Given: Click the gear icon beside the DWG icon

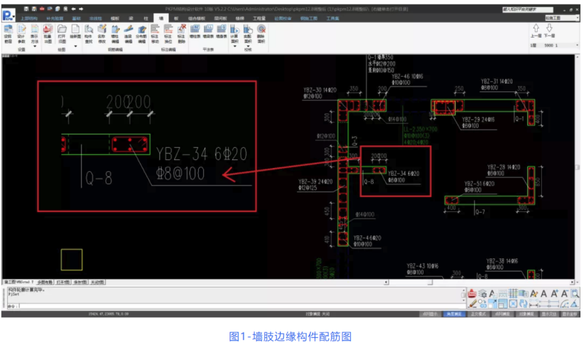Looking at the screenshot, I should [x=482, y=293].
